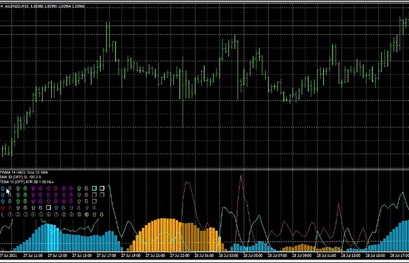Click the 28 Jul 07:00 time axis label

(277, 256)
